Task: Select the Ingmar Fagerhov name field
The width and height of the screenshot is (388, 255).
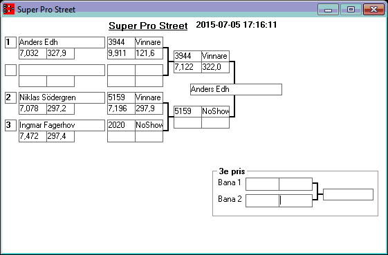Action: (x=62, y=125)
